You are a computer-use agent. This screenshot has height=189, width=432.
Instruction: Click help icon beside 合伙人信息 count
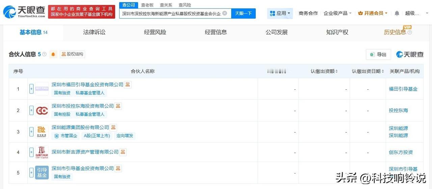[44, 54]
